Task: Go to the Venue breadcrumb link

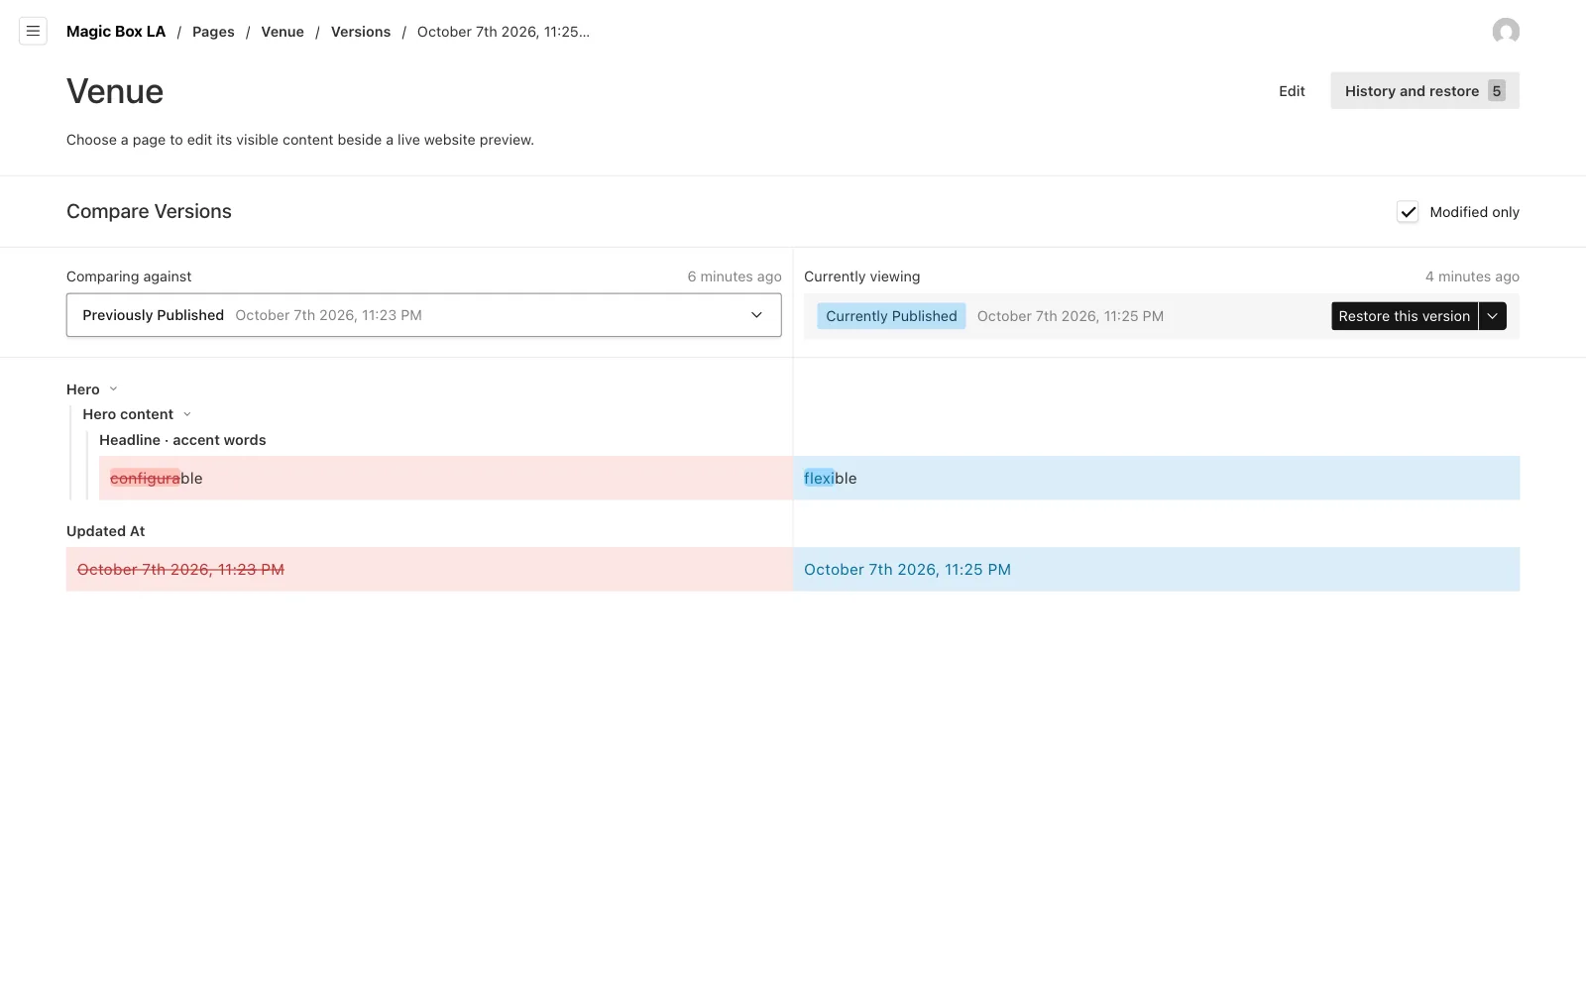Action: (x=283, y=32)
